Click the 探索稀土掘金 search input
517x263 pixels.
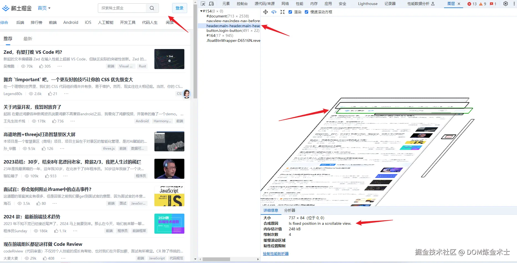click(122, 8)
